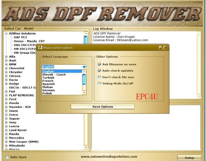Select the Land Rover tree label
This screenshot has width=206, height=161.
pos(18,130)
